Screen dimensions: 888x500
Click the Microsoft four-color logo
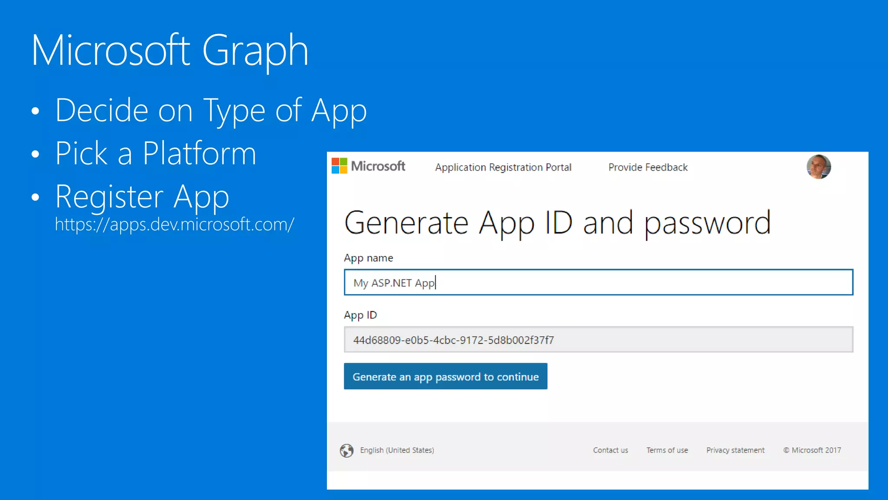tap(339, 166)
